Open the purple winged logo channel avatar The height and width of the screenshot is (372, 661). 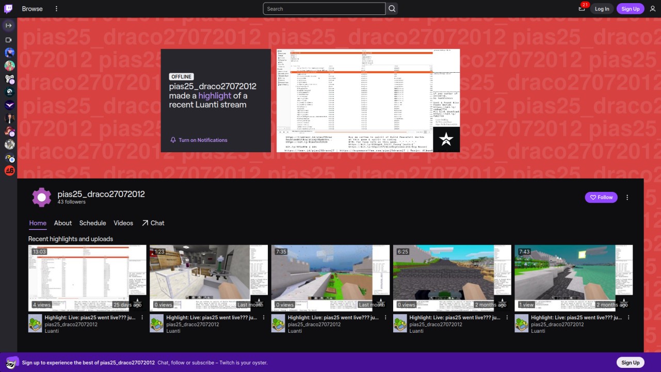tap(10, 105)
